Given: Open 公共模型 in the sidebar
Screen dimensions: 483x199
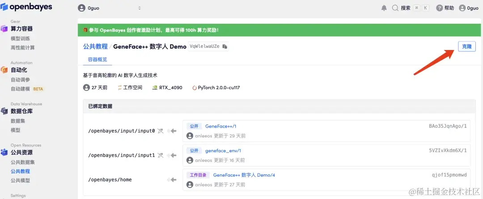Looking at the screenshot, I should pos(20,180).
